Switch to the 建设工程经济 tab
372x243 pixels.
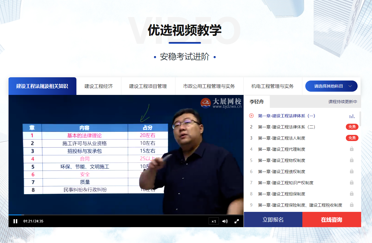point(99,86)
